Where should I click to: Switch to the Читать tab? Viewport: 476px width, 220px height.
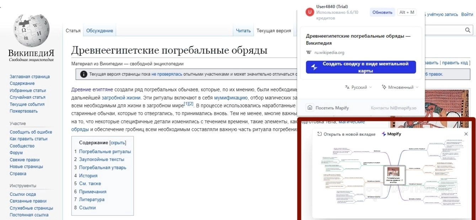(x=243, y=31)
